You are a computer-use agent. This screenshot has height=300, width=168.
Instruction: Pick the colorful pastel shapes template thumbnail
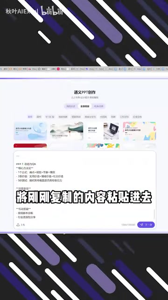click(x=140, y=131)
